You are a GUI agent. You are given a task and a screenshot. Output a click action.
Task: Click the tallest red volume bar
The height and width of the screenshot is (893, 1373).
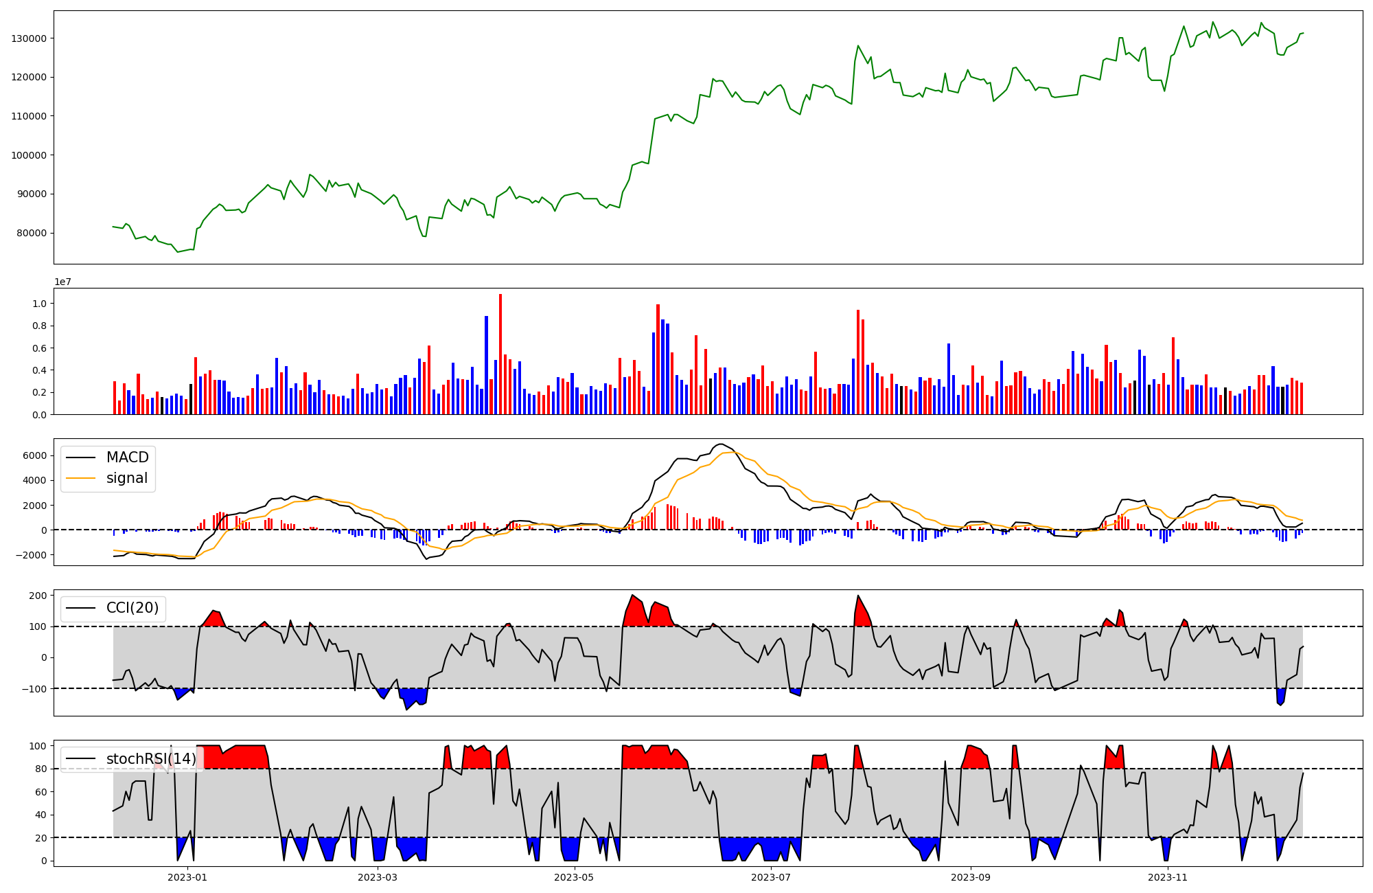pos(500,354)
